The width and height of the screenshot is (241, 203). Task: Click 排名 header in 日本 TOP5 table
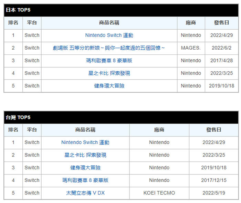pos(13,23)
